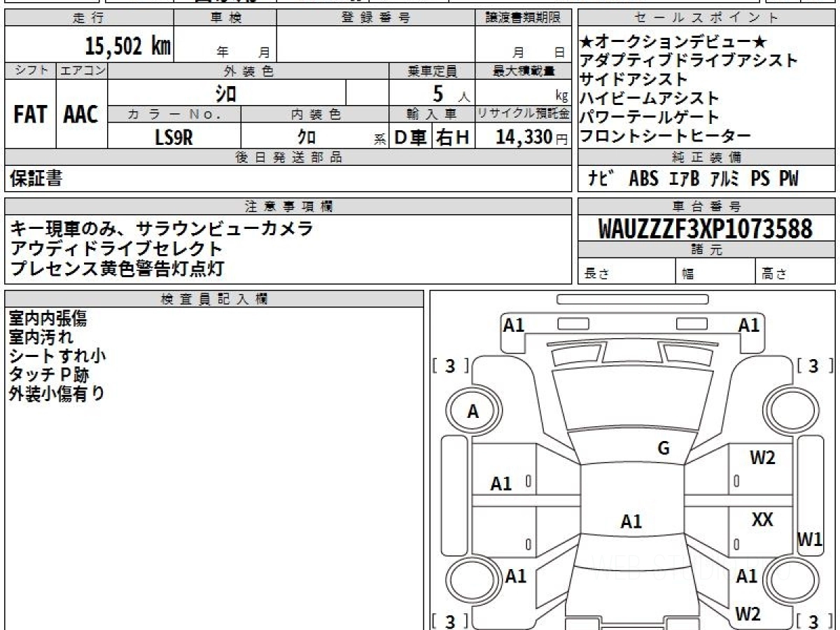Select the 室内内張傷 inspector note
The image size is (840, 630).
coord(48,318)
